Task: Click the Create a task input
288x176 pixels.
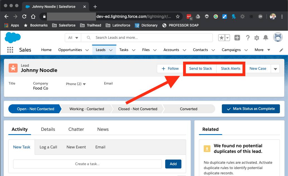Action: [87, 164]
